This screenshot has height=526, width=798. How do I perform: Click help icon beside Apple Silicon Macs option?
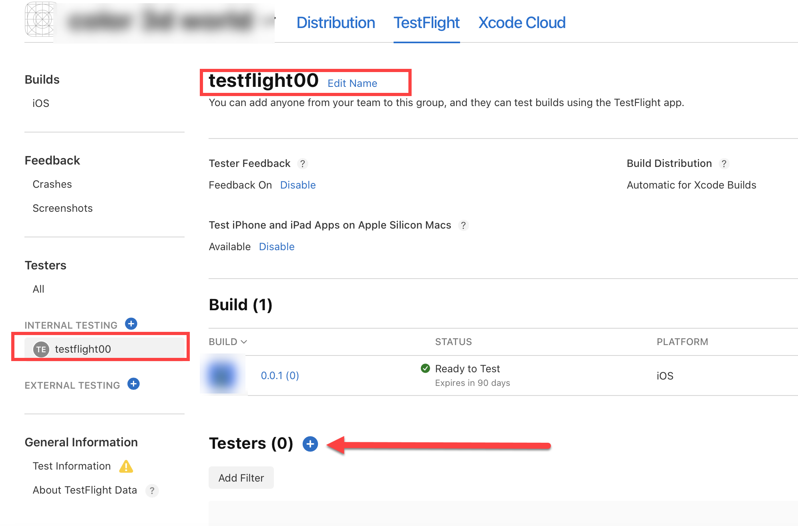463,225
